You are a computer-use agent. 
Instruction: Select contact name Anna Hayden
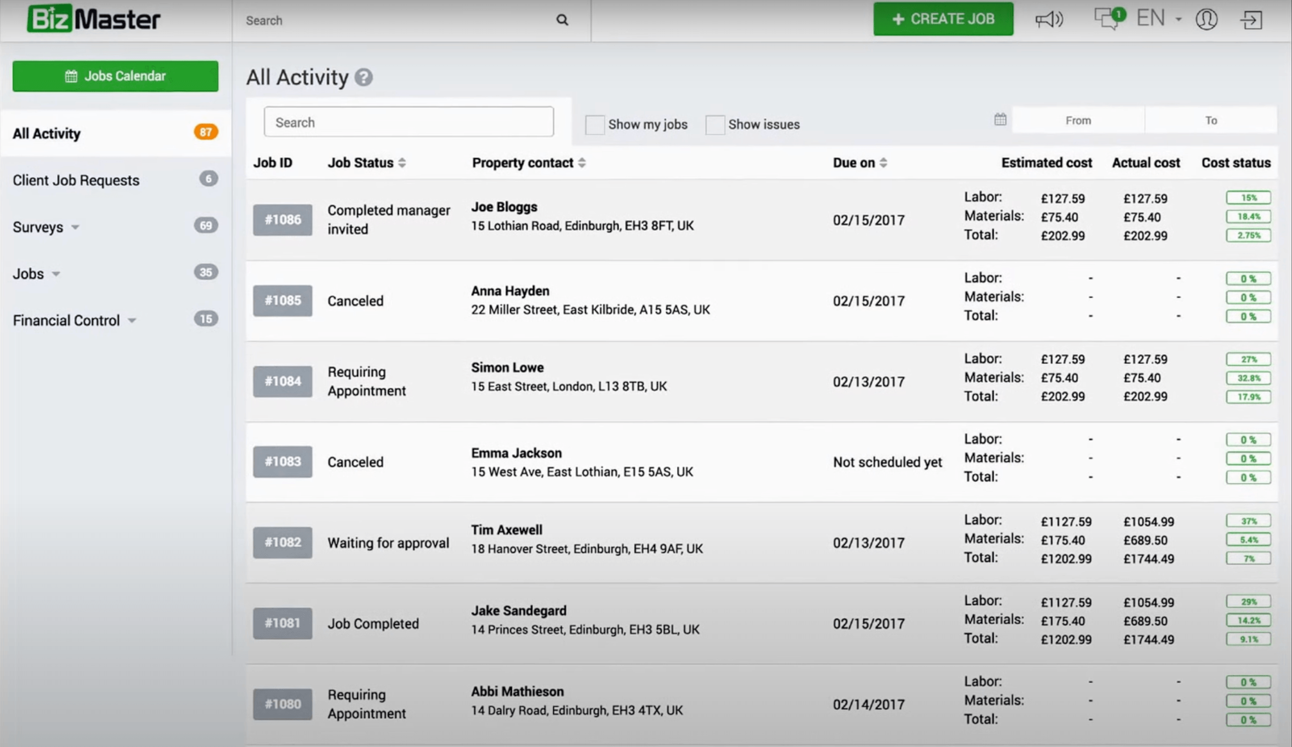(510, 291)
